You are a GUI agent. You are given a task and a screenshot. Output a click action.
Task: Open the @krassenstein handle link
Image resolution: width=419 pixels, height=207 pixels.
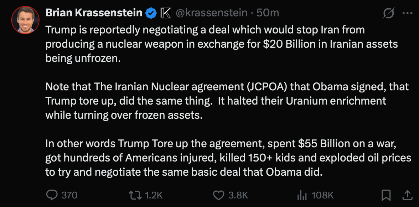(x=212, y=13)
